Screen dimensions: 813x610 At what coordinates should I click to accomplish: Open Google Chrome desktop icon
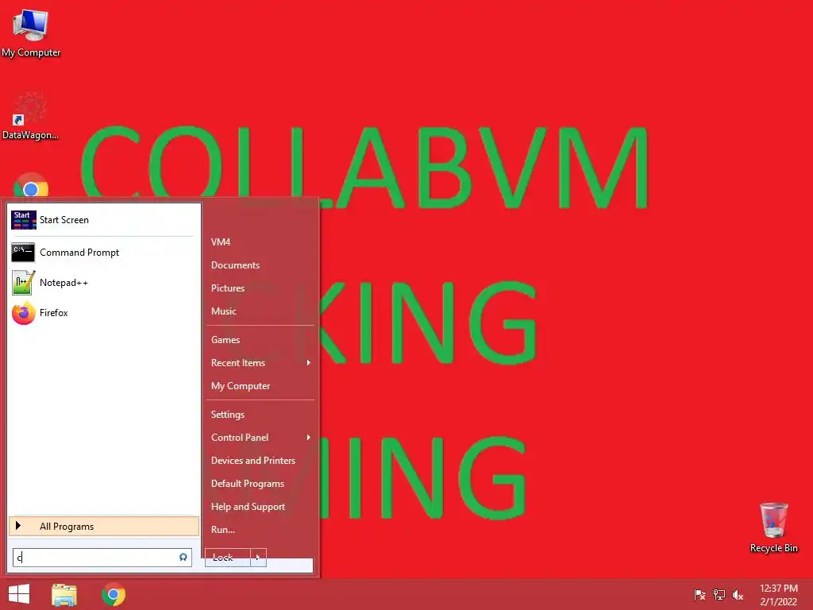(31, 185)
